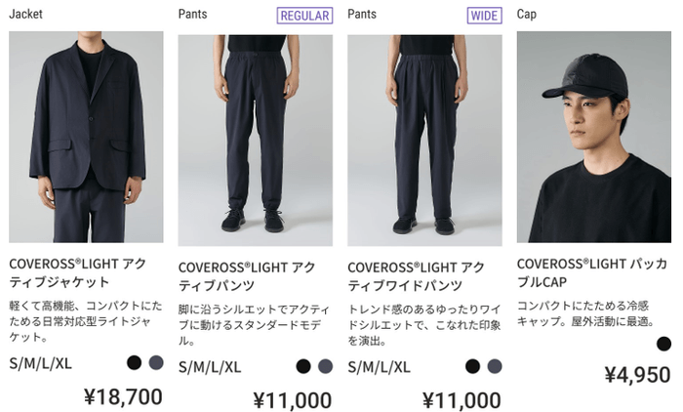Screen dimensions: 683x412
Task: Go to COVEROSS LIGHT アクティブワイドパンツ title
Action: pyautogui.click(x=416, y=276)
